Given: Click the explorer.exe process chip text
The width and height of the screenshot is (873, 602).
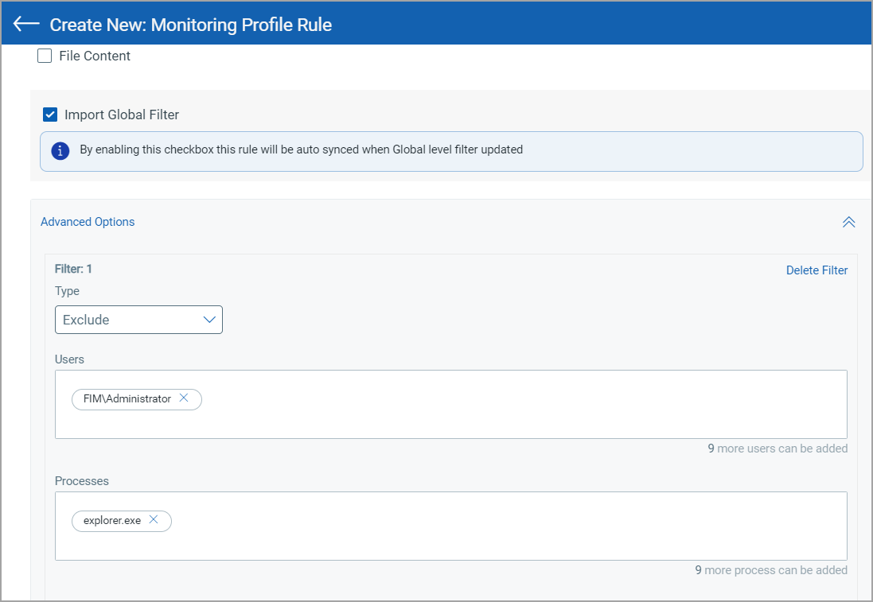Looking at the screenshot, I should (x=112, y=520).
